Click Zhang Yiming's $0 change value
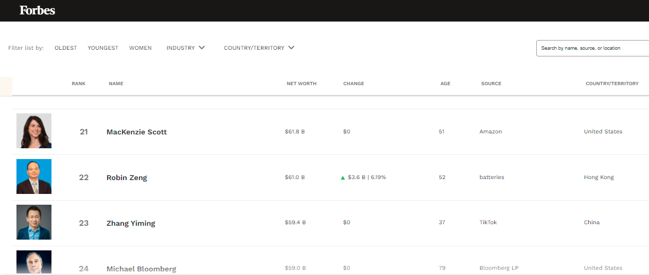Screen dimensions: 649x275 coord(346,223)
